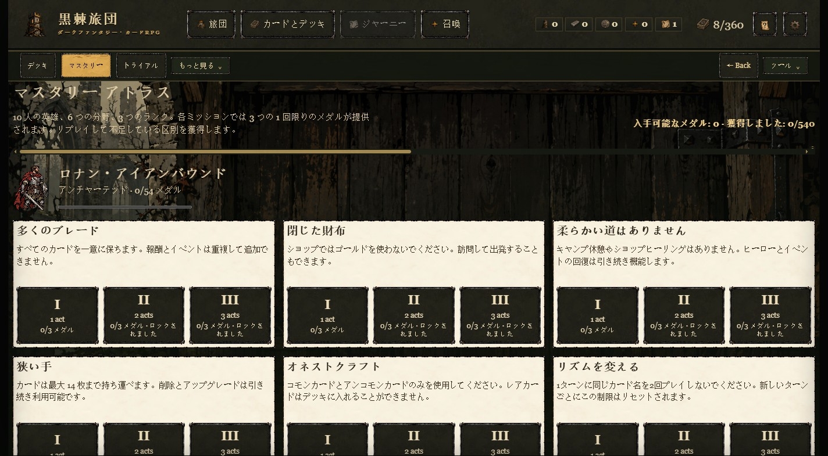Click the ロナン・アイアンバウンド hero portrait
Image resolution: width=828 pixels, height=456 pixels.
tap(31, 188)
